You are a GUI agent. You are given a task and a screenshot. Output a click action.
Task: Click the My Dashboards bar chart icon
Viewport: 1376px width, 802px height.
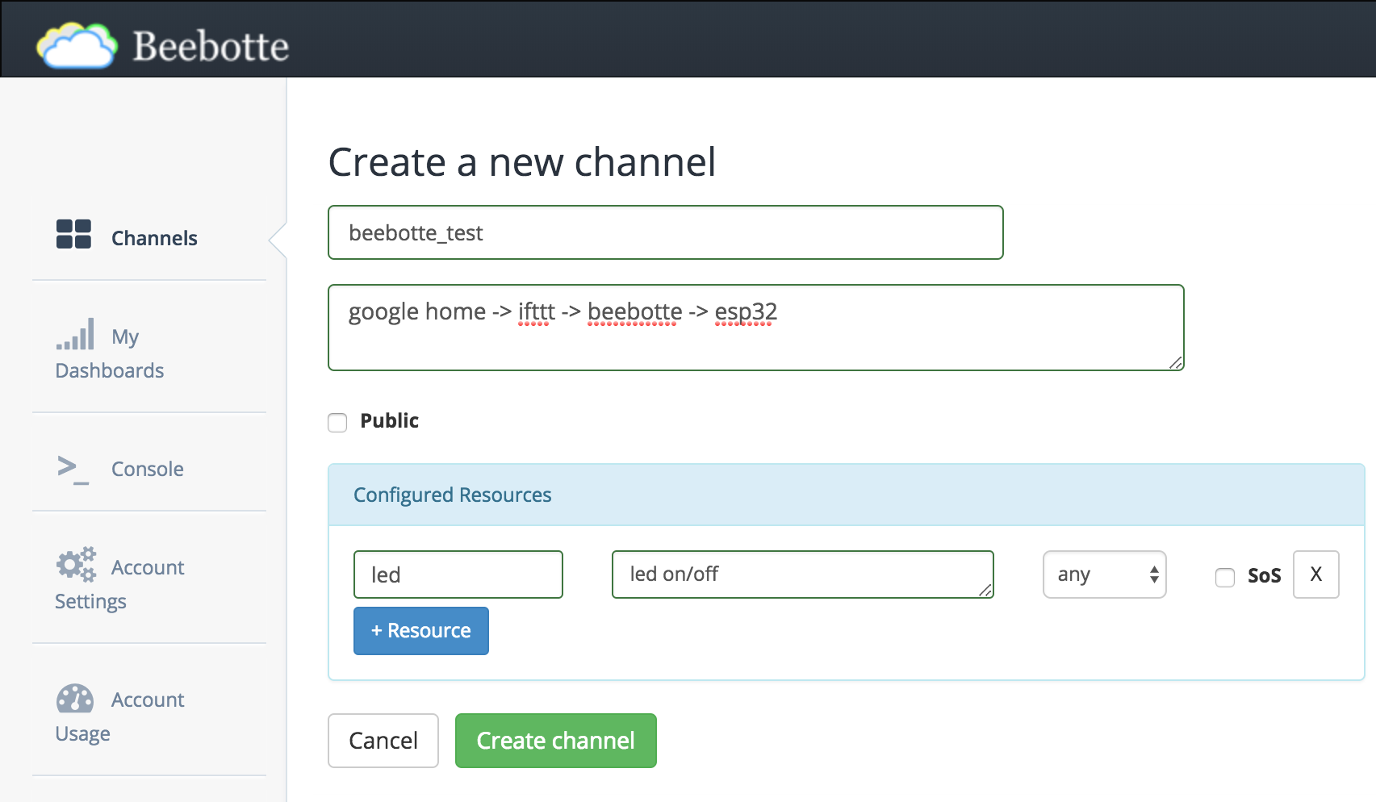(x=75, y=334)
